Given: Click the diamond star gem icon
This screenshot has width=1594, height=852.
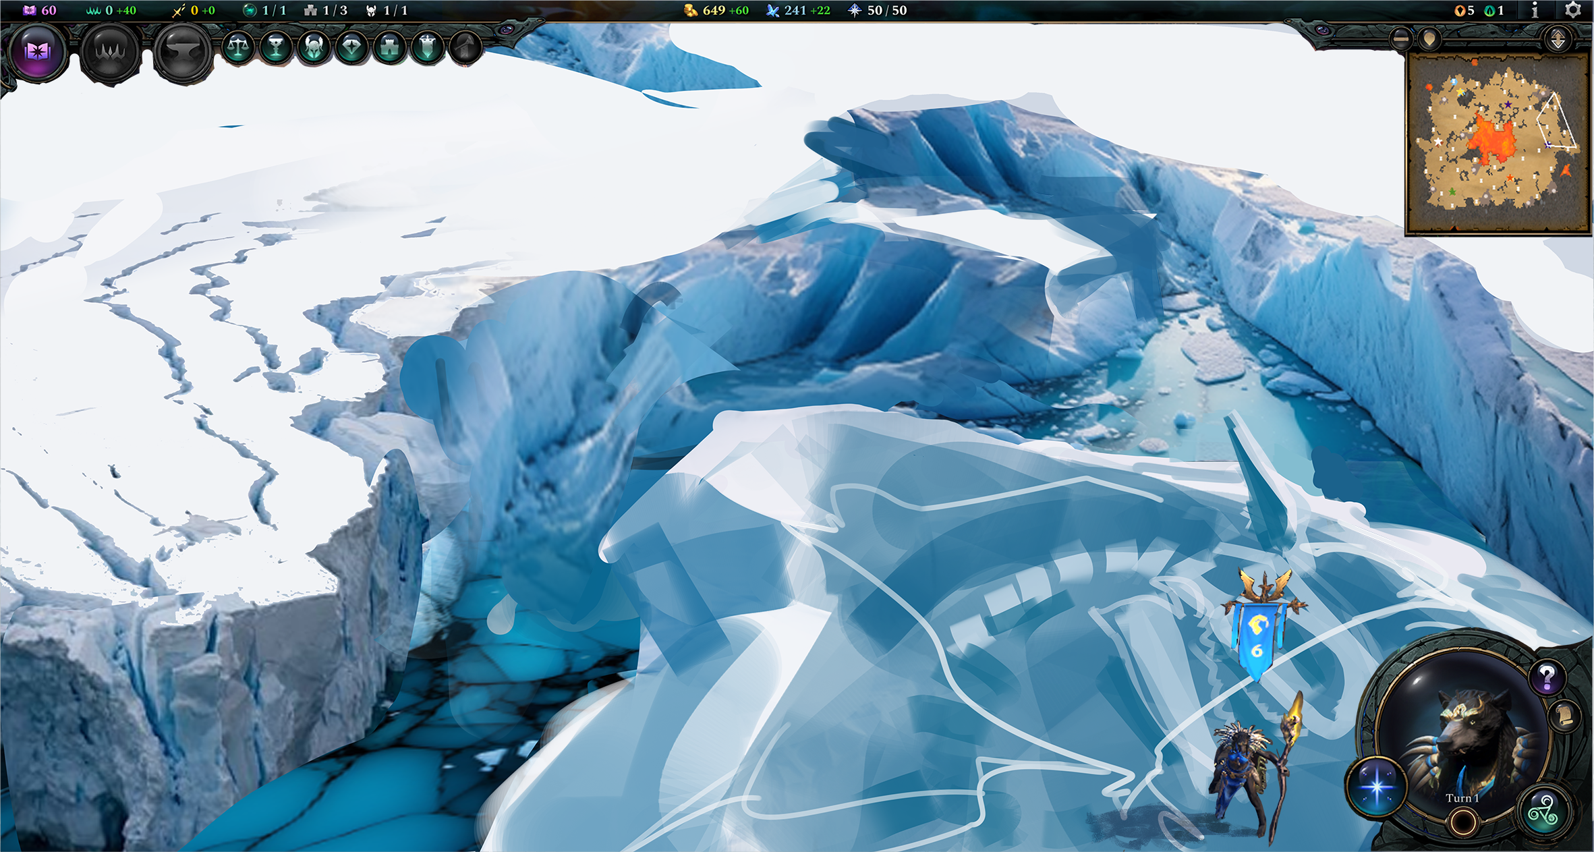Looking at the screenshot, I should (351, 47).
